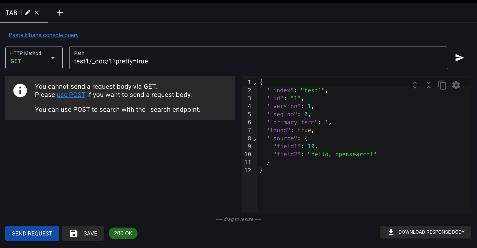Add a new tab with the plus icon
The width and height of the screenshot is (477, 248).
click(x=60, y=13)
